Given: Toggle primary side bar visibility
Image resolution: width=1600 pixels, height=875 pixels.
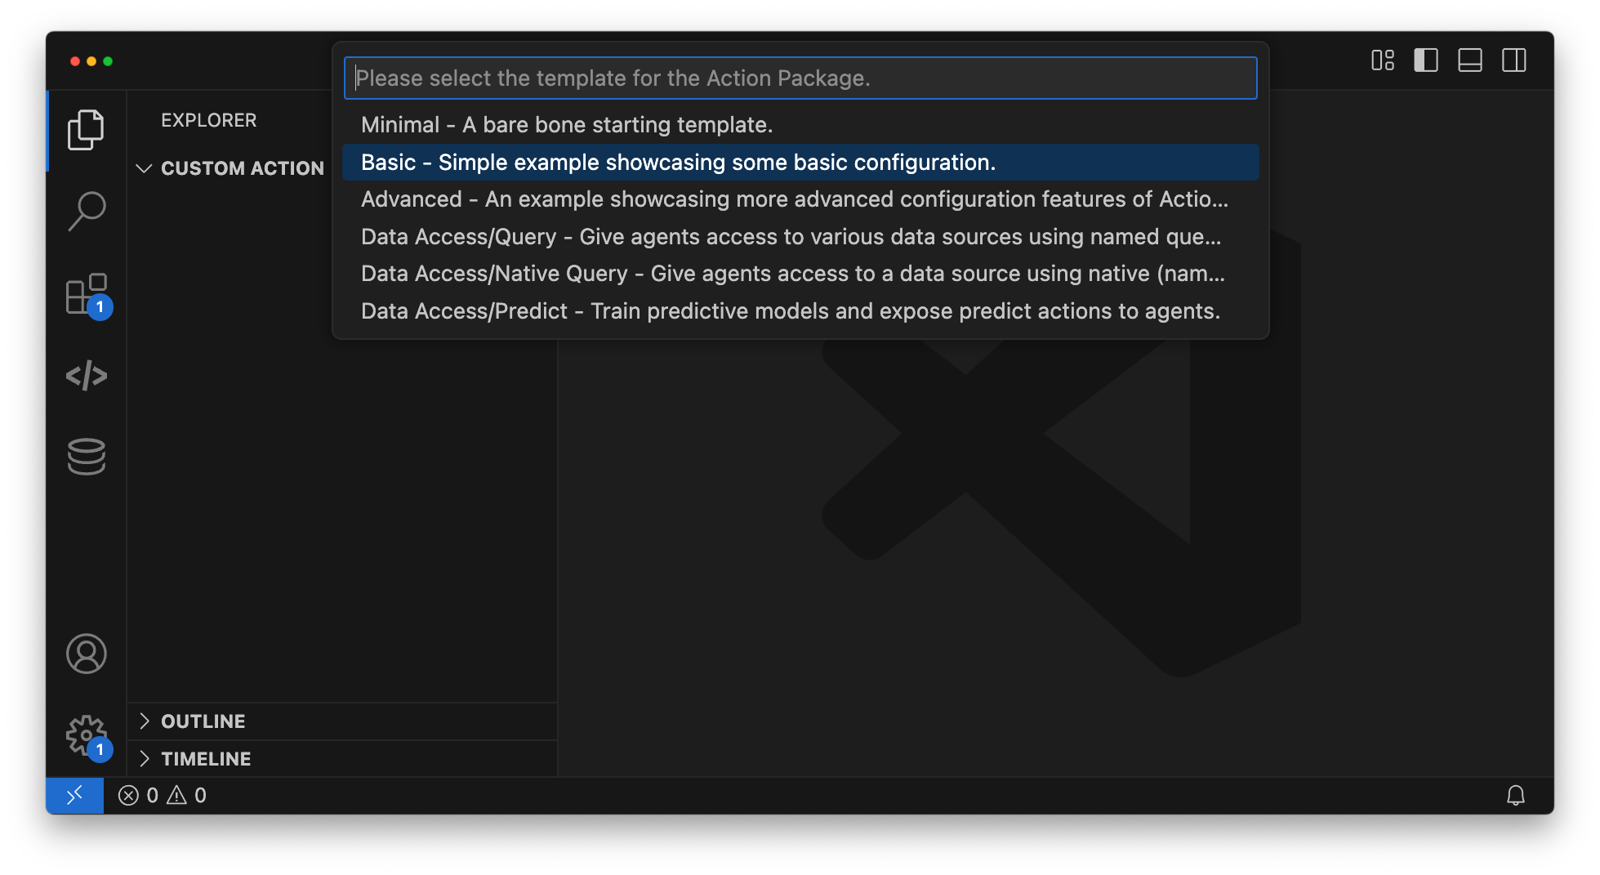Looking at the screenshot, I should (1425, 60).
